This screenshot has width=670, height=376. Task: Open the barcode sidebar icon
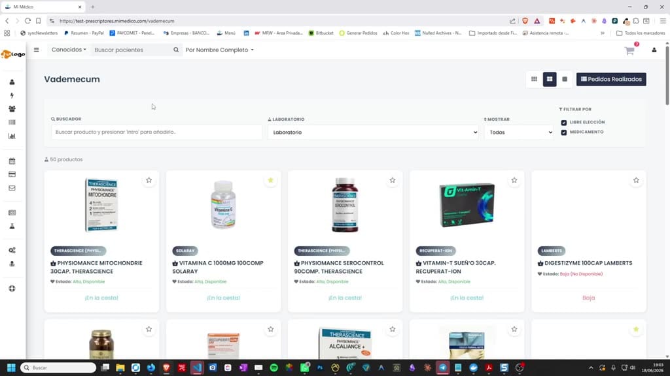pos(12,122)
